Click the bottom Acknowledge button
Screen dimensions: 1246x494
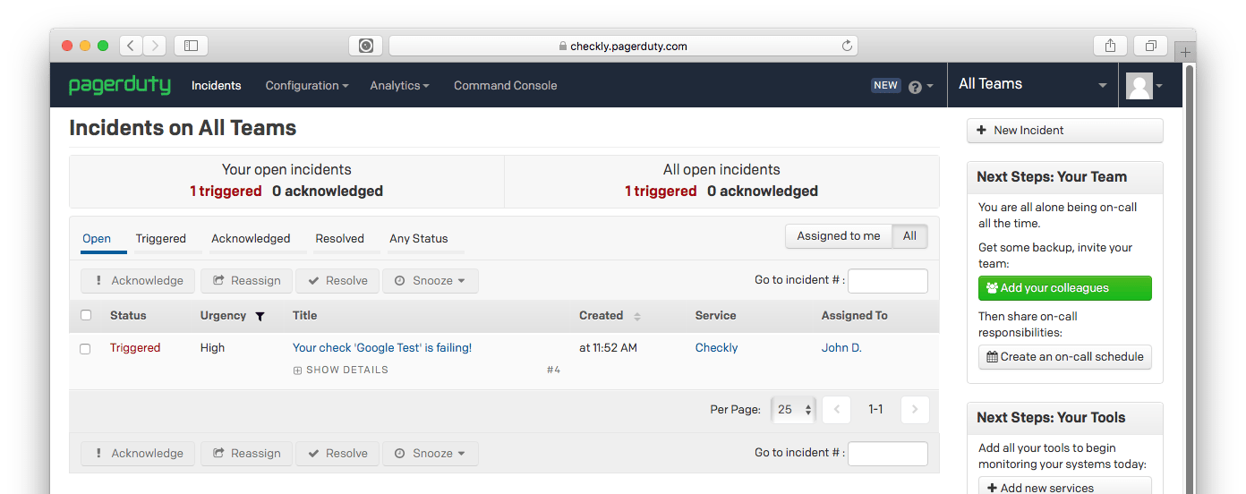pos(139,454)
